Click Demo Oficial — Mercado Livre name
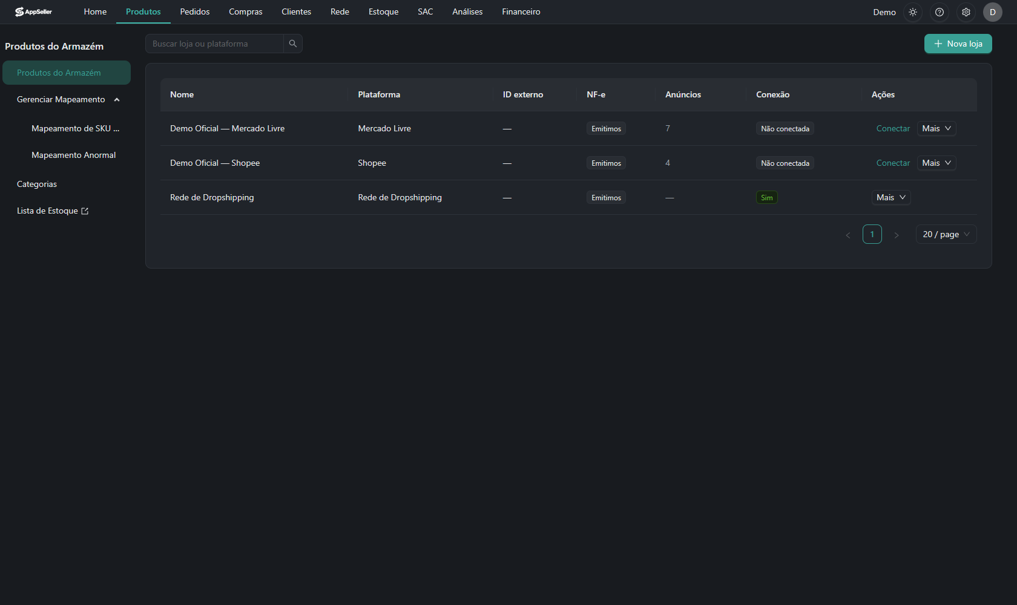This screenshot has width=1017, height=605. pyautogui.click(x=227, y=128)
